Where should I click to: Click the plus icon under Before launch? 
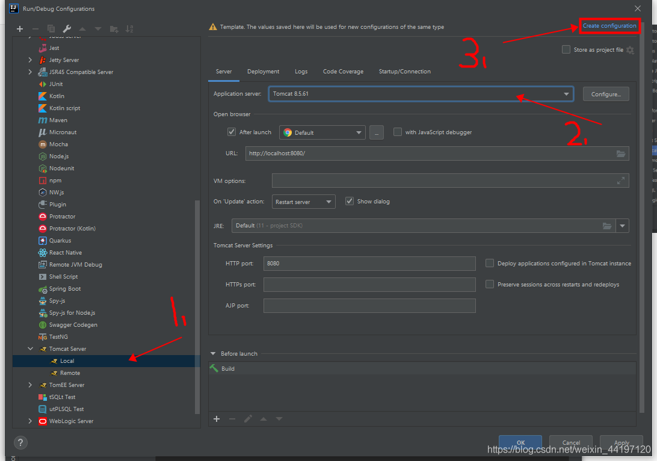pyautogui.click(x=217, y=419)
